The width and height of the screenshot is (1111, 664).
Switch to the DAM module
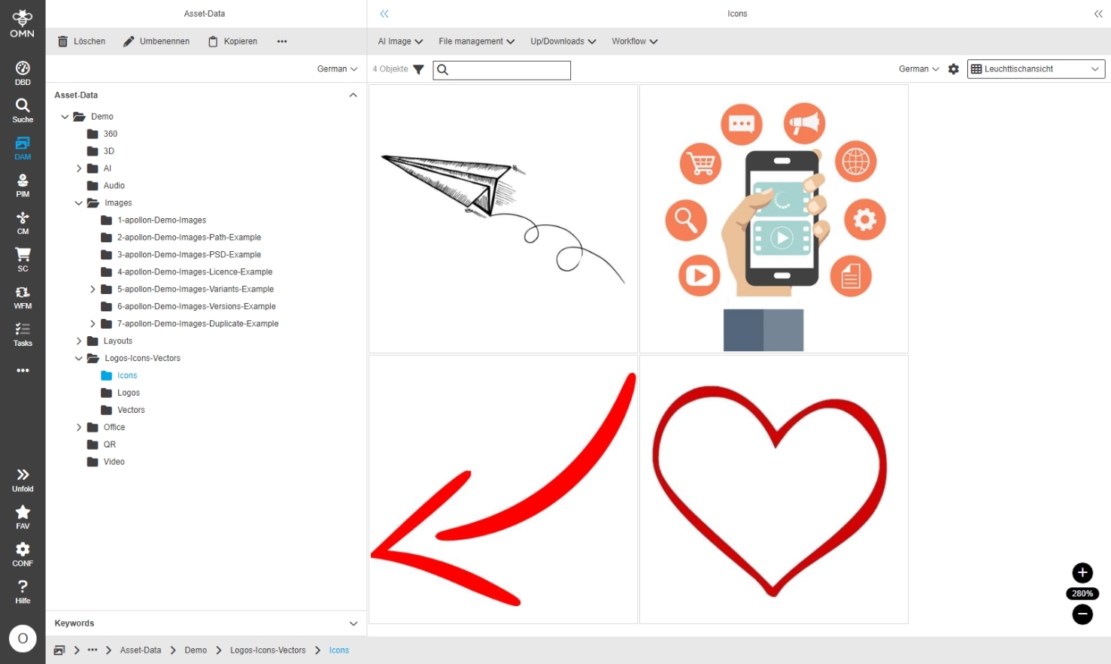tap(23, 148)
